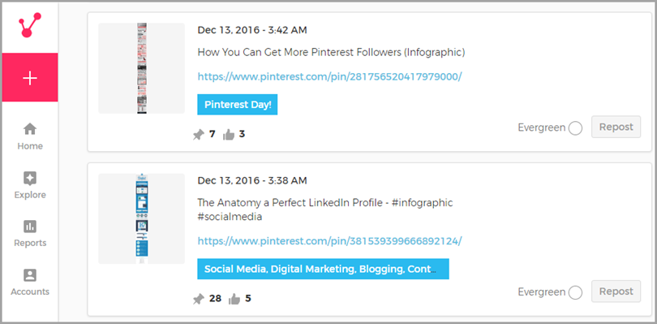Image resolution: width=657 pixels, height=324 pixels.
Task: Select the Pinterest Day! board tag
Action: coord(238,105)
